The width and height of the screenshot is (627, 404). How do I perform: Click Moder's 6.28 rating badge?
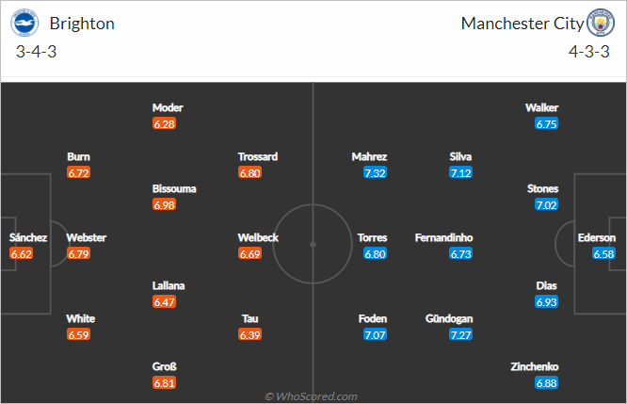(164, 124)
